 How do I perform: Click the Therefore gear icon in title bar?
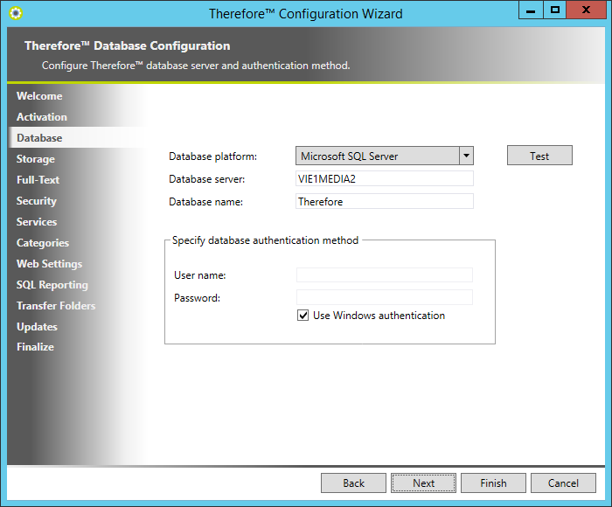(16, 13)
